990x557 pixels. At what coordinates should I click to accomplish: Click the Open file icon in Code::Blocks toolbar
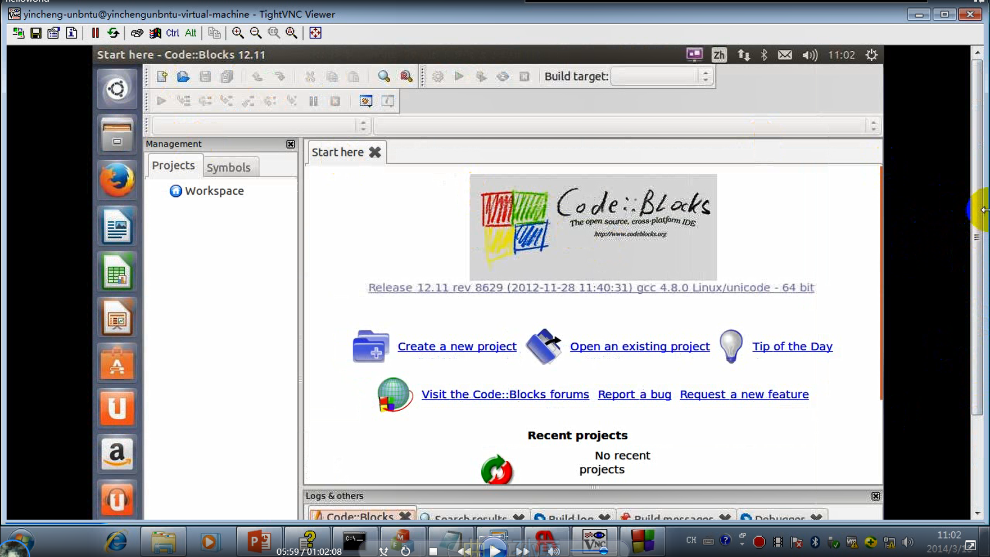point(183,77)
